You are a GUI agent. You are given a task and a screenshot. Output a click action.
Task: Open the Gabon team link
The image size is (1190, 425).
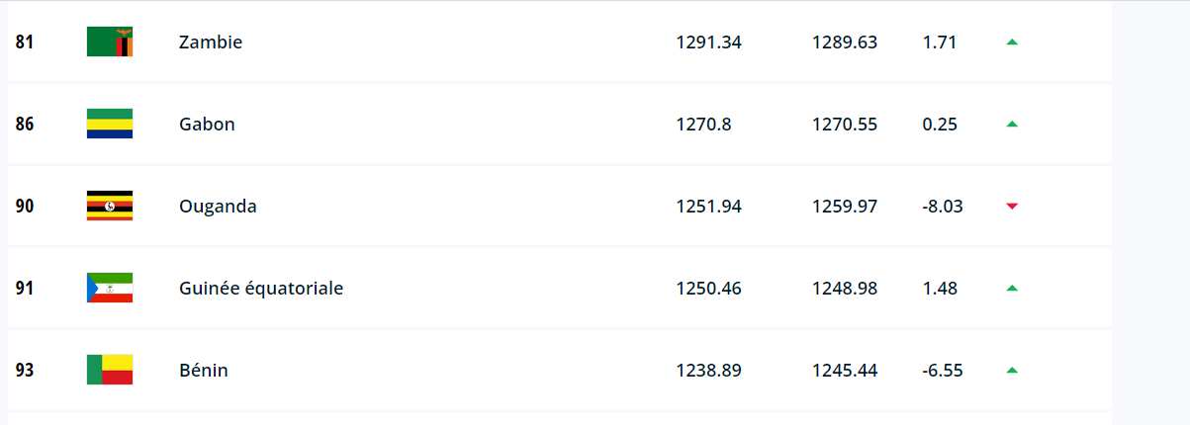207,125
